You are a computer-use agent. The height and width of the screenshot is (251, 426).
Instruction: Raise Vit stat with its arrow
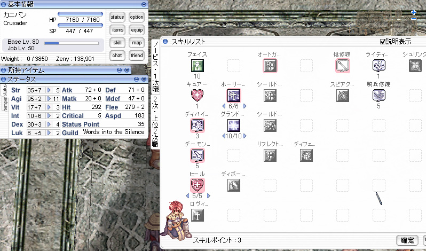pos(49,107)
